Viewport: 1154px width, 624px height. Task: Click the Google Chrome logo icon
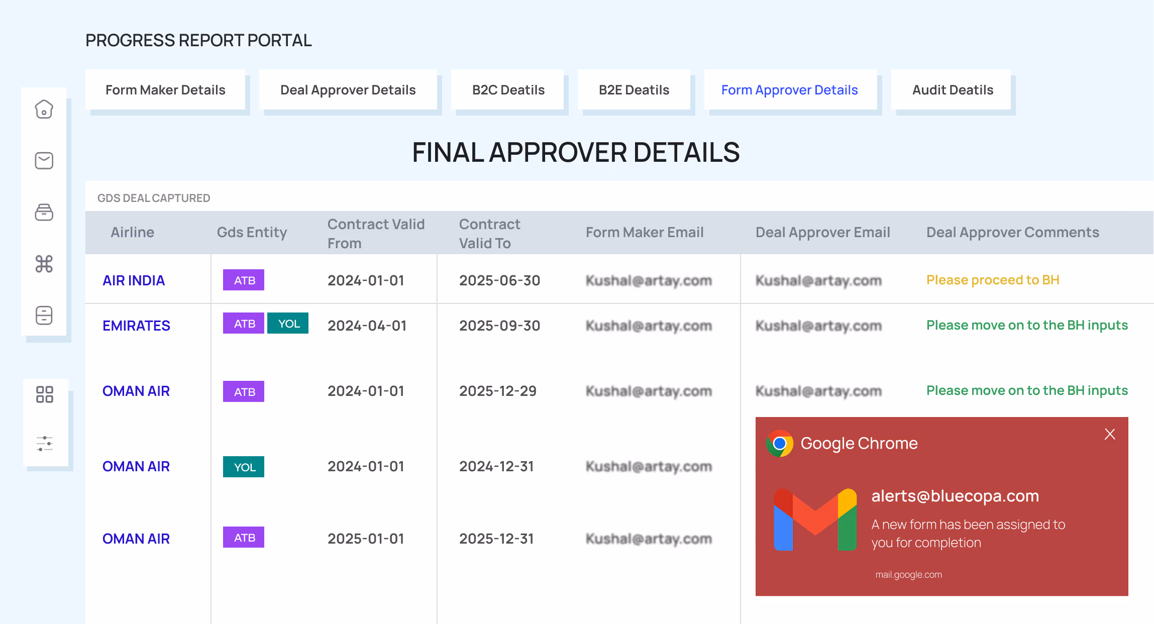[780, 443]
